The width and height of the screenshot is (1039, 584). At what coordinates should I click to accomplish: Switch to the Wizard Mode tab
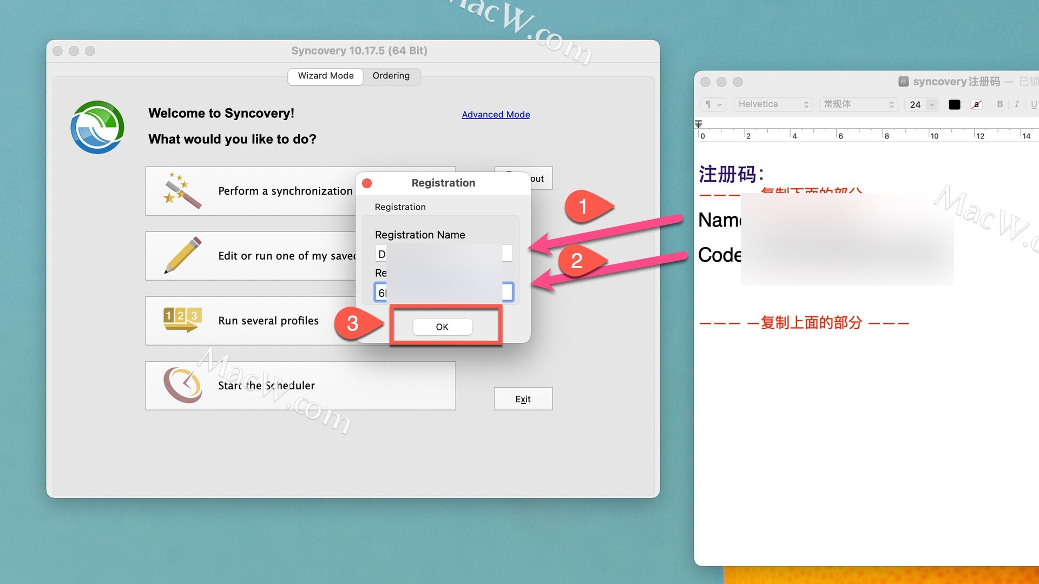[x=325, y=76]
